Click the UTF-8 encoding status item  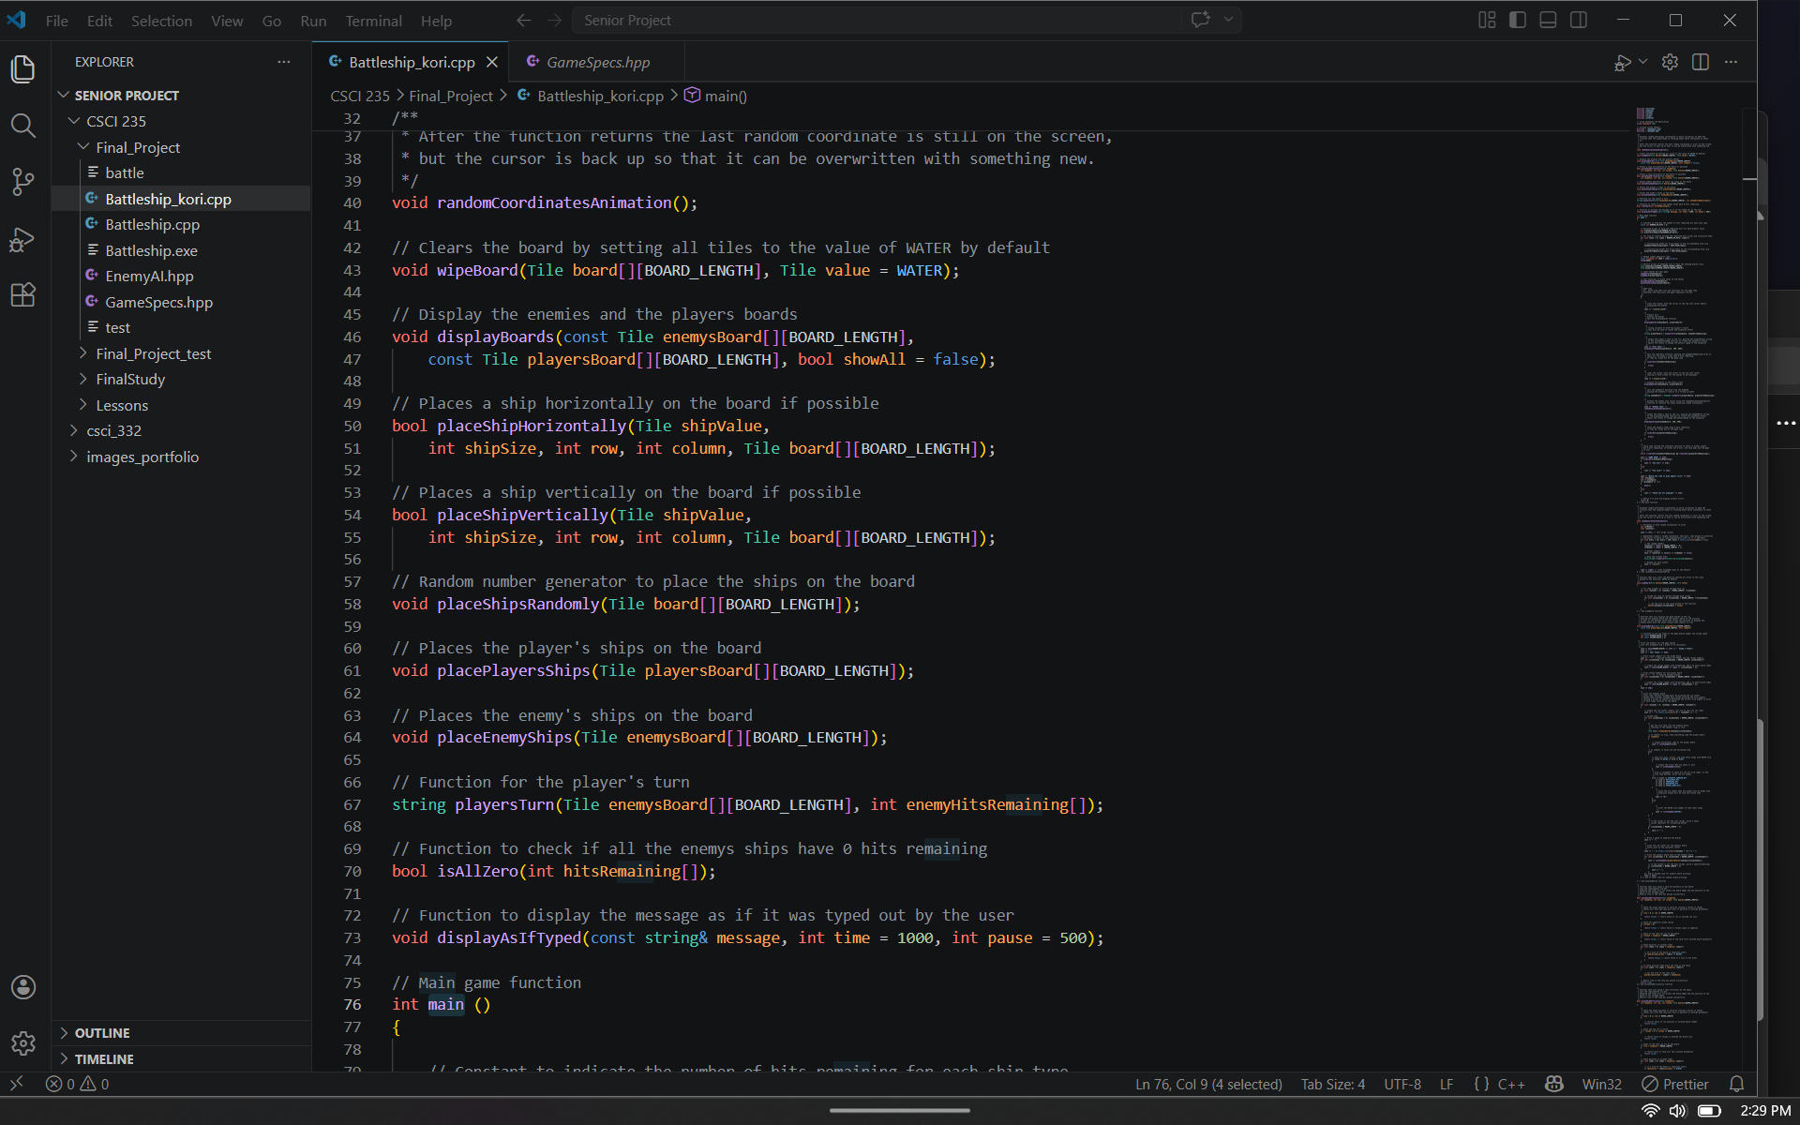[1402, 1084]
